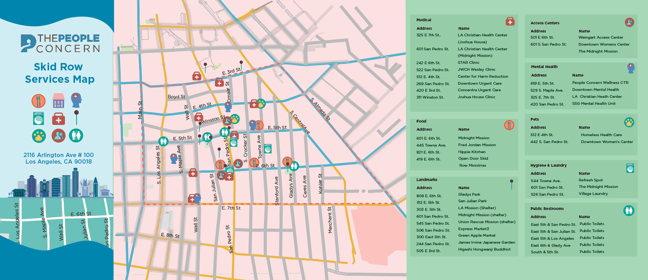Select the "Village Laundry" entry
Viewport: 648px width, 280px height.
tap(593, 194)
